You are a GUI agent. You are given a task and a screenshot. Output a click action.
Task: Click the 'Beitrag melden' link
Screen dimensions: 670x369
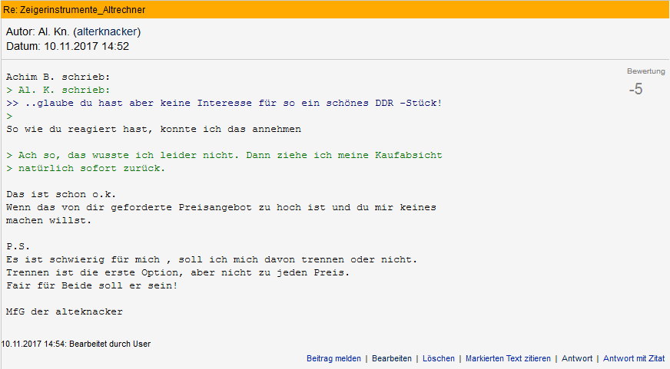(333, 358)
